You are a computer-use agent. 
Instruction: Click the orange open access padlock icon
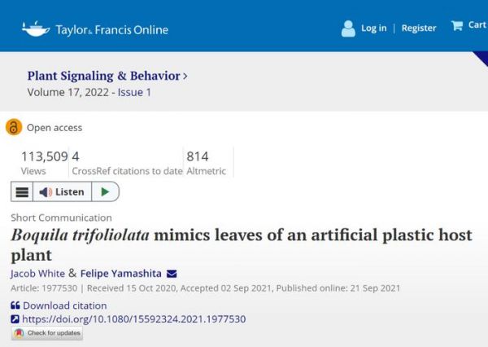14,127
